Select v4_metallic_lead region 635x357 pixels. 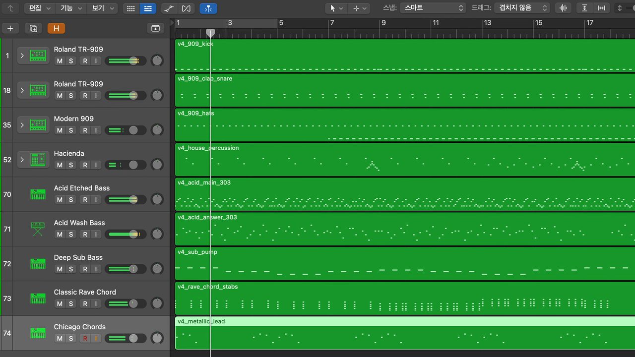405,333
